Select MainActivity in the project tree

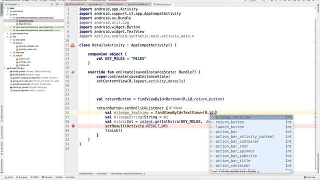coord(25,24)
